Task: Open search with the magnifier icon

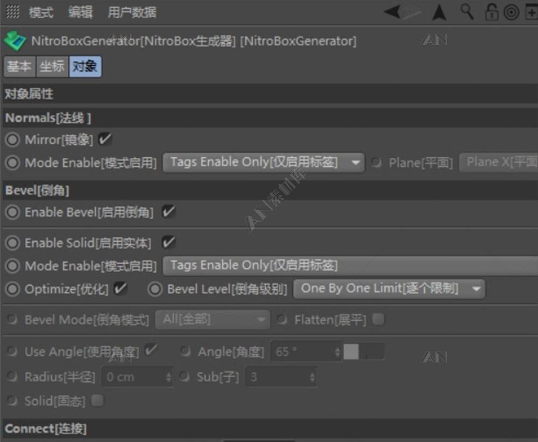Action: click(467, 12)
